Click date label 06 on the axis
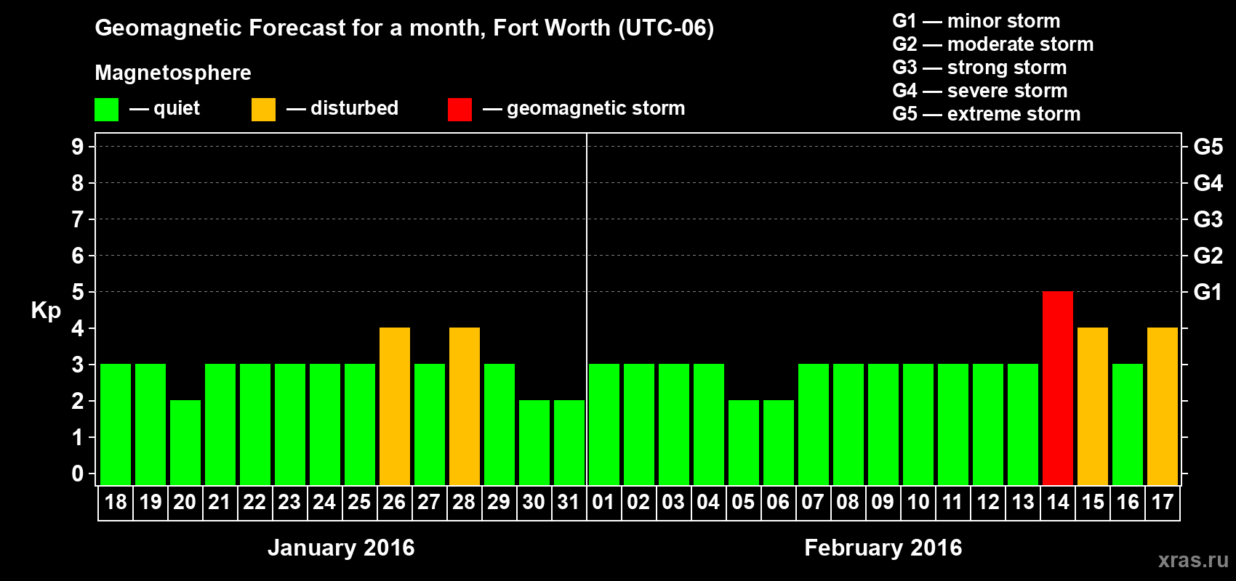The height and width of the screenshot is (581, 1236). (778, 503)
